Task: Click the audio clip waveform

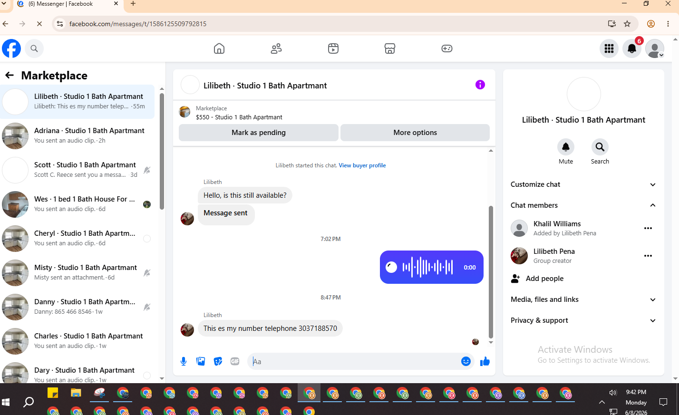Action: [428, 267]
